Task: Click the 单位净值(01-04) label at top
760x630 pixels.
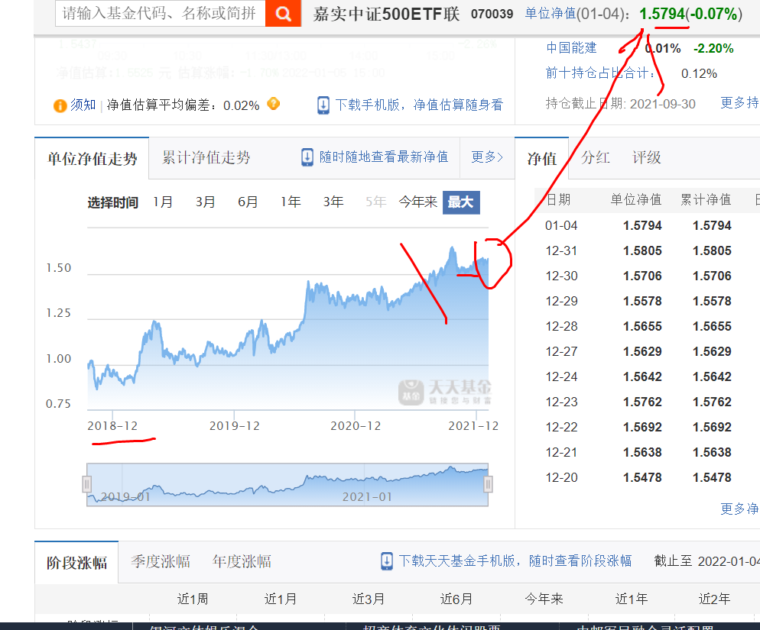Action: click(x=577, y=14)
